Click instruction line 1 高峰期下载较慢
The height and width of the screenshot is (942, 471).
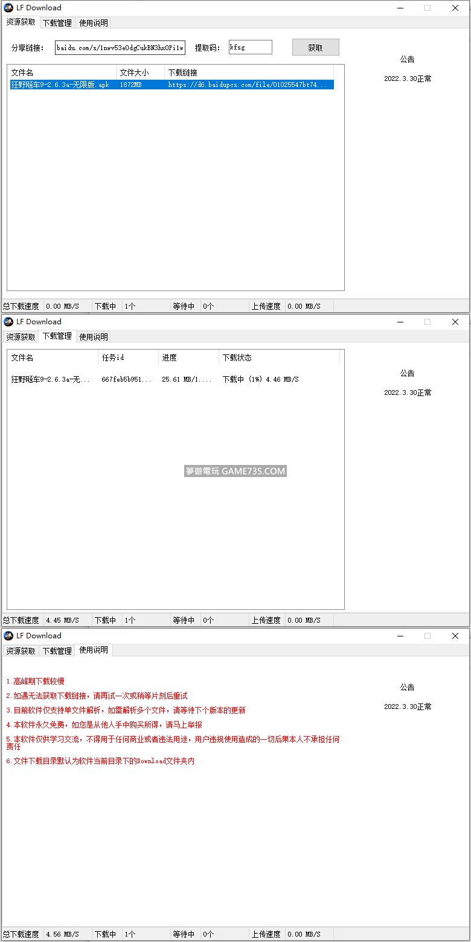click(x=35, y=681)
